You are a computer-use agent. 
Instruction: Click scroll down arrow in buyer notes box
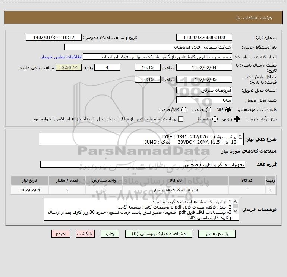236,211
